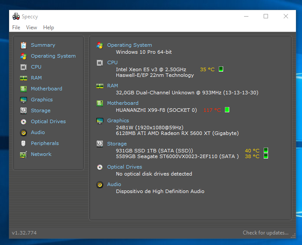This screenshot has width=302, height=245.
Task: Open the File menu
Action: (x=16, y=28)
